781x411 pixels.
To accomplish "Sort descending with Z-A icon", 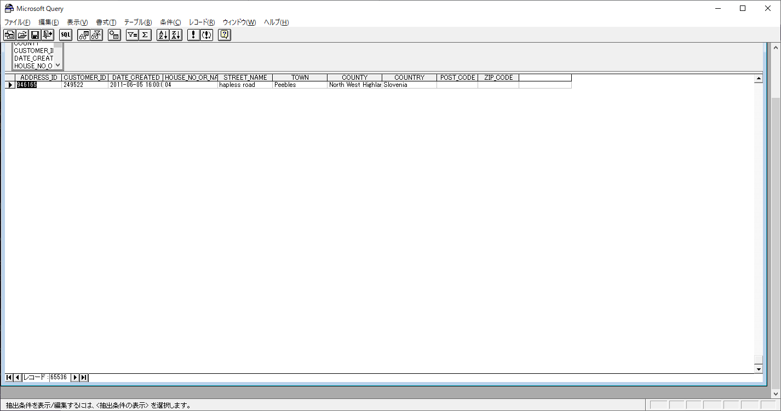I will (176, 35).
